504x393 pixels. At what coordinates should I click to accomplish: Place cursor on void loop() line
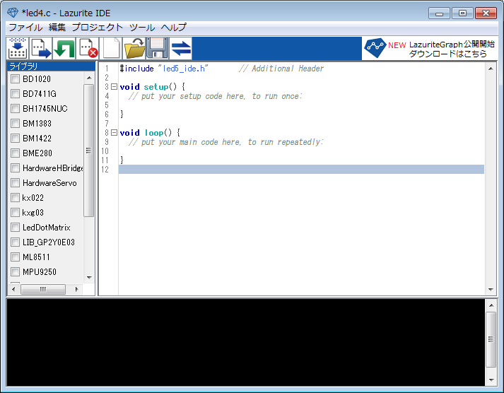(150, 133)
